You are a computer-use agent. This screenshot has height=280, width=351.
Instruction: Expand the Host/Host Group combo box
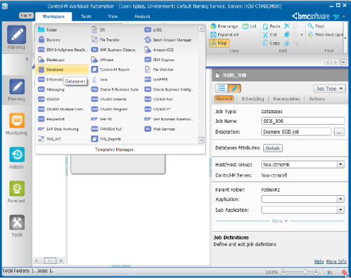(341, 164)
